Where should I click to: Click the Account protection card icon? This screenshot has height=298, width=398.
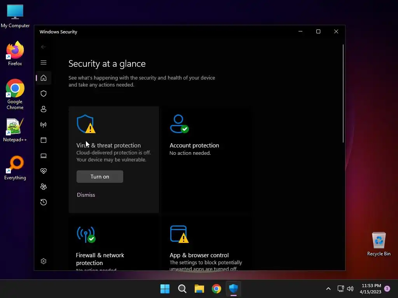point(179,124)
